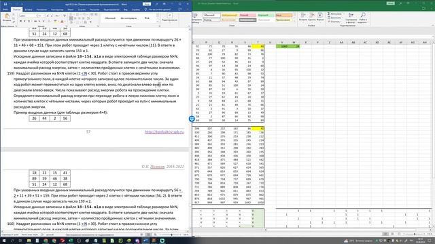This screenshot has height=244, width=435.
Task: Open the Windows Start menu
Action: coord(4,241)
